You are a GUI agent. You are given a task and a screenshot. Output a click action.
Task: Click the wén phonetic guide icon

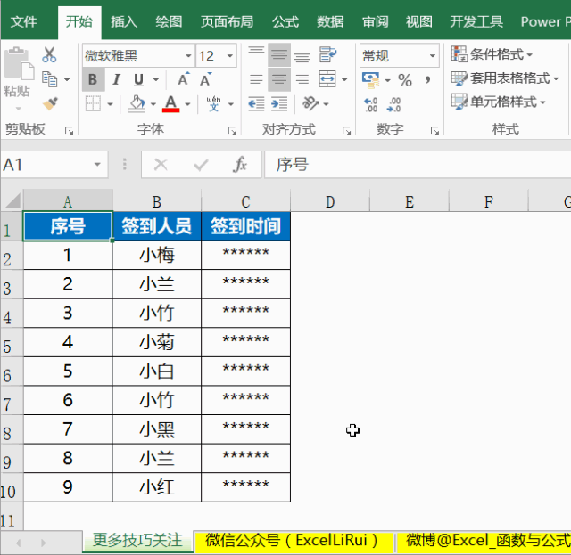[x=213, y=103]
